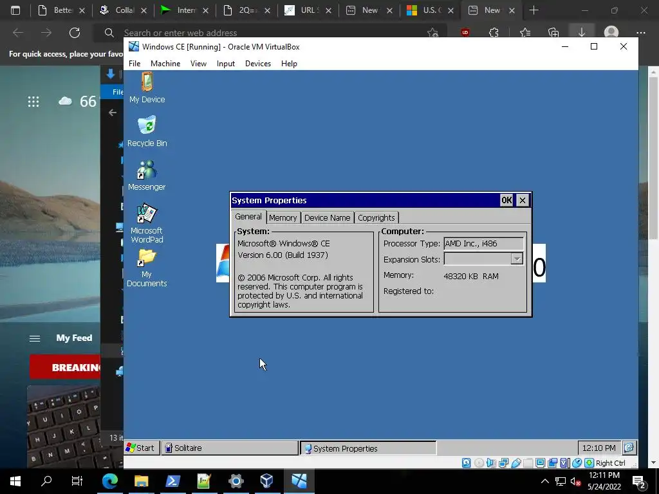This screenshot has width=659, height=494.
Task: Click VirtualBox USB status icon
Action: (x=516, y=463)
